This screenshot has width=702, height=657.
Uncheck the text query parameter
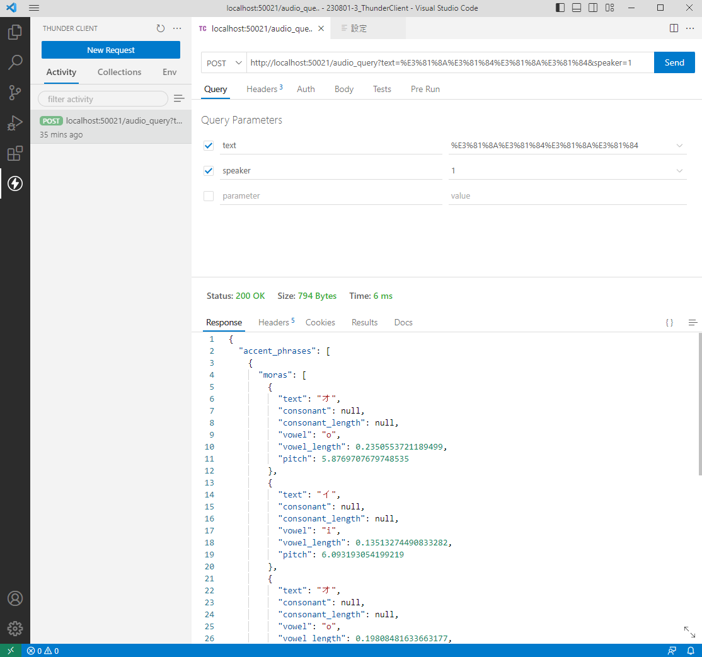(209, 146)
